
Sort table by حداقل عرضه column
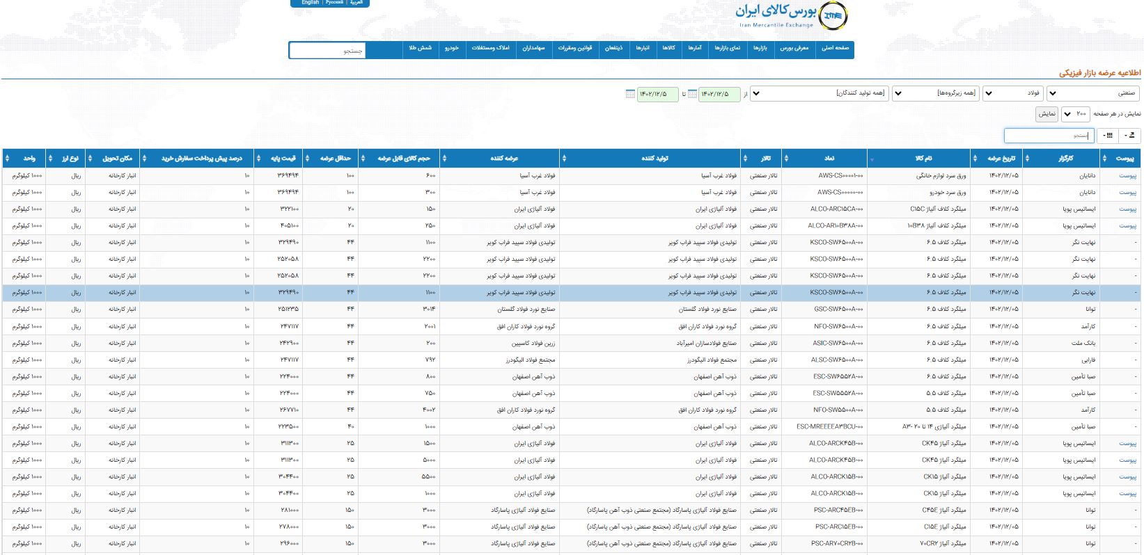[331, 159]
